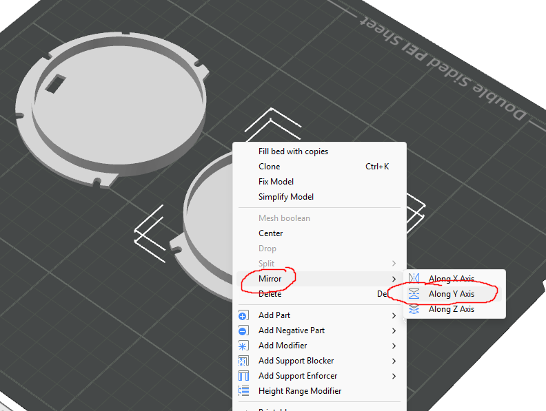Choose Delete from the context menu

tap(270, 294)
